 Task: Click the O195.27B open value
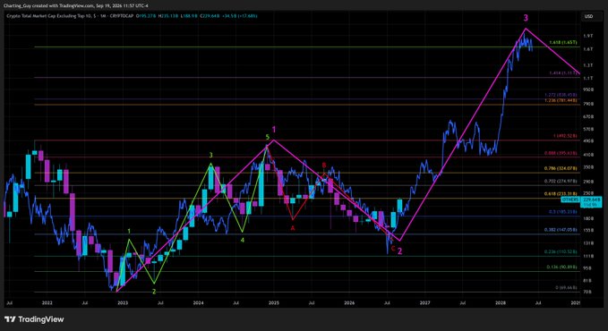click(x=146, y=16)
